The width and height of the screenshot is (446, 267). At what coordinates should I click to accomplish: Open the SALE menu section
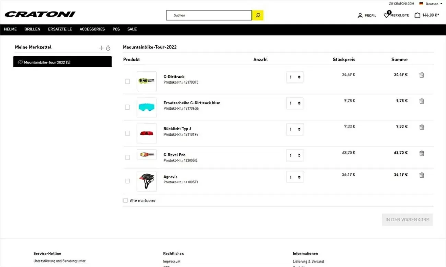tap(132, 29)
